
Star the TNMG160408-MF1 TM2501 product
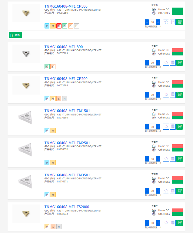click(166, 159)
